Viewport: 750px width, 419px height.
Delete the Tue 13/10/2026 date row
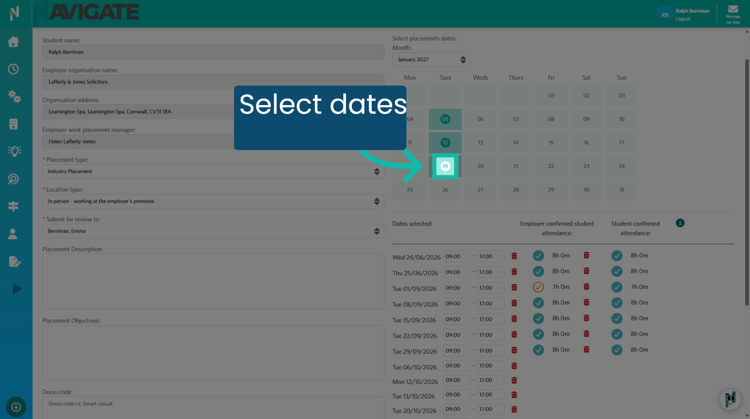pos(514,395)
